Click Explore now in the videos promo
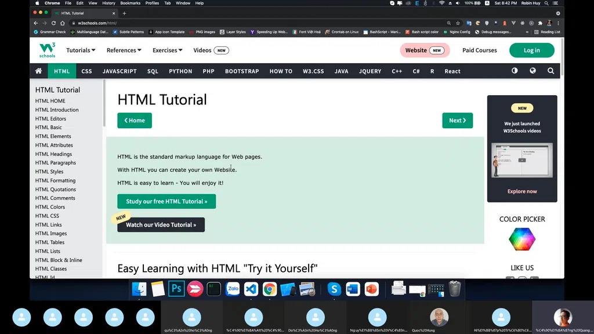This screenshot has height=334, width=594. (522, 191)
